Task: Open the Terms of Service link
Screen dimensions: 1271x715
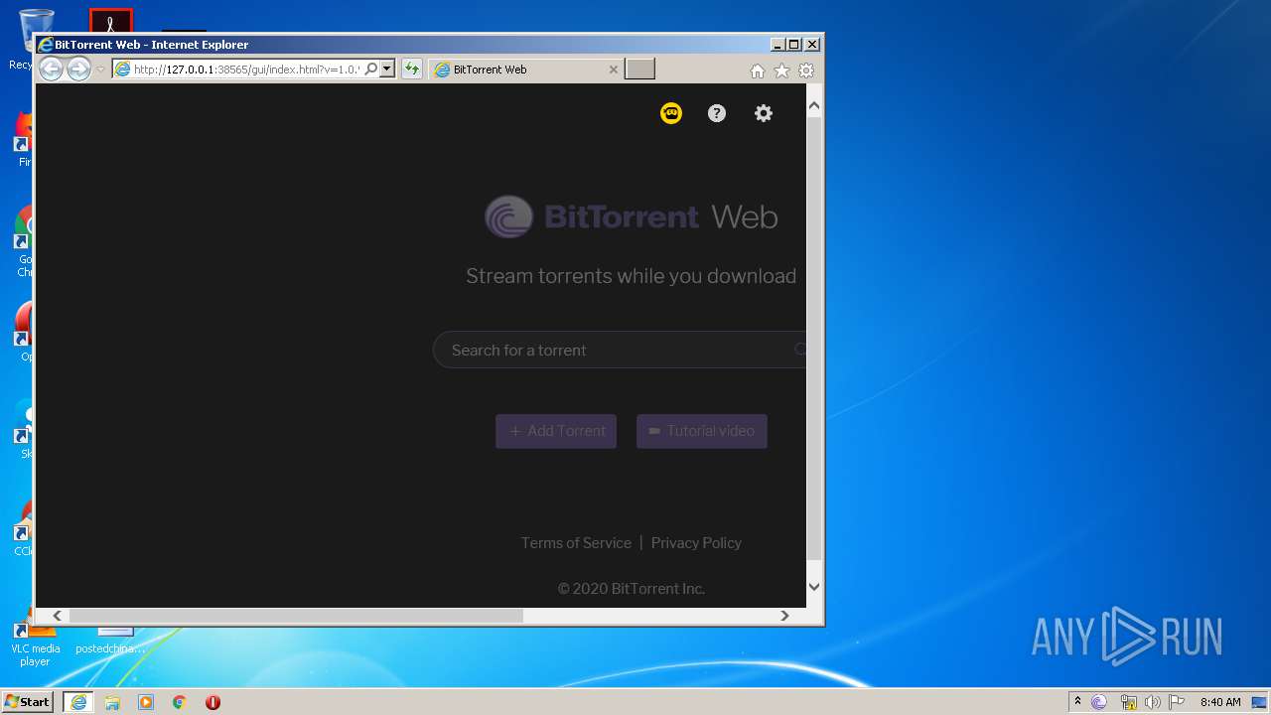Action: click(576, 543)
